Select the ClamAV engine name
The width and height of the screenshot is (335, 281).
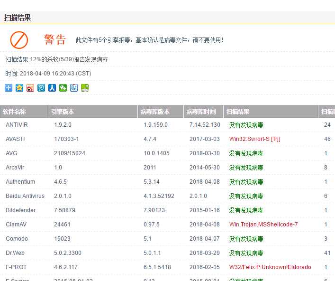[16, 225]
